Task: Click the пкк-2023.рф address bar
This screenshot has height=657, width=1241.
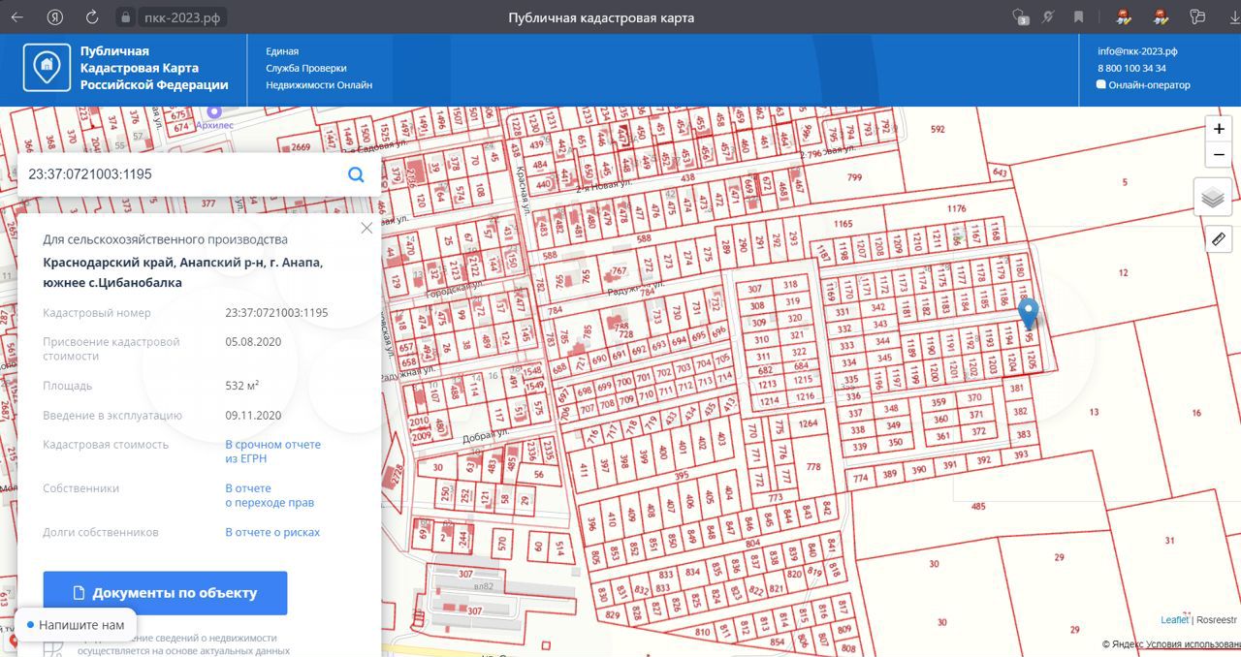Action: click(x=183, y=17)
